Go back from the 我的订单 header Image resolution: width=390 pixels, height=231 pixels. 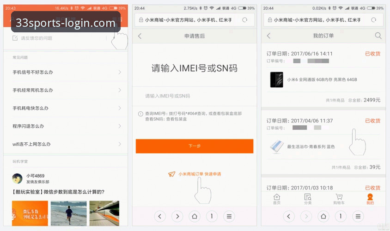click(268, 36)
